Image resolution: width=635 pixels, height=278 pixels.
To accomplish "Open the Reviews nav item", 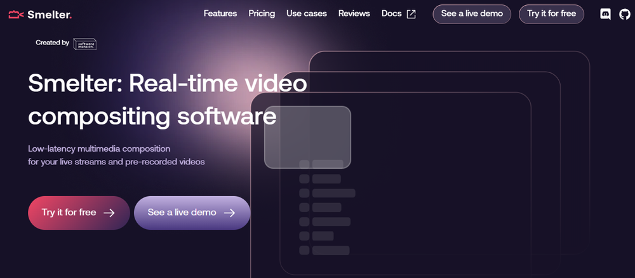I will click(354, 14).
